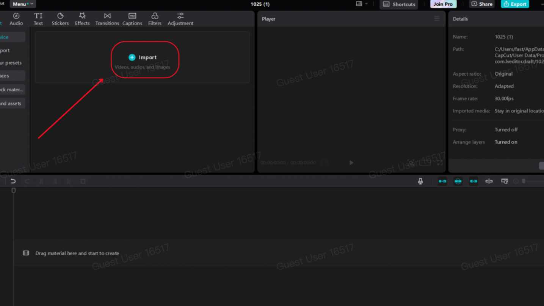Open the Stickers panel icon

60,19
